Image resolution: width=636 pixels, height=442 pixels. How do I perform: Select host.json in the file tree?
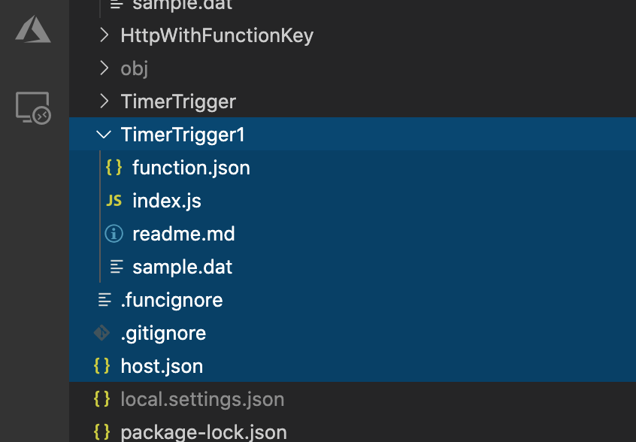click(162, 366)
